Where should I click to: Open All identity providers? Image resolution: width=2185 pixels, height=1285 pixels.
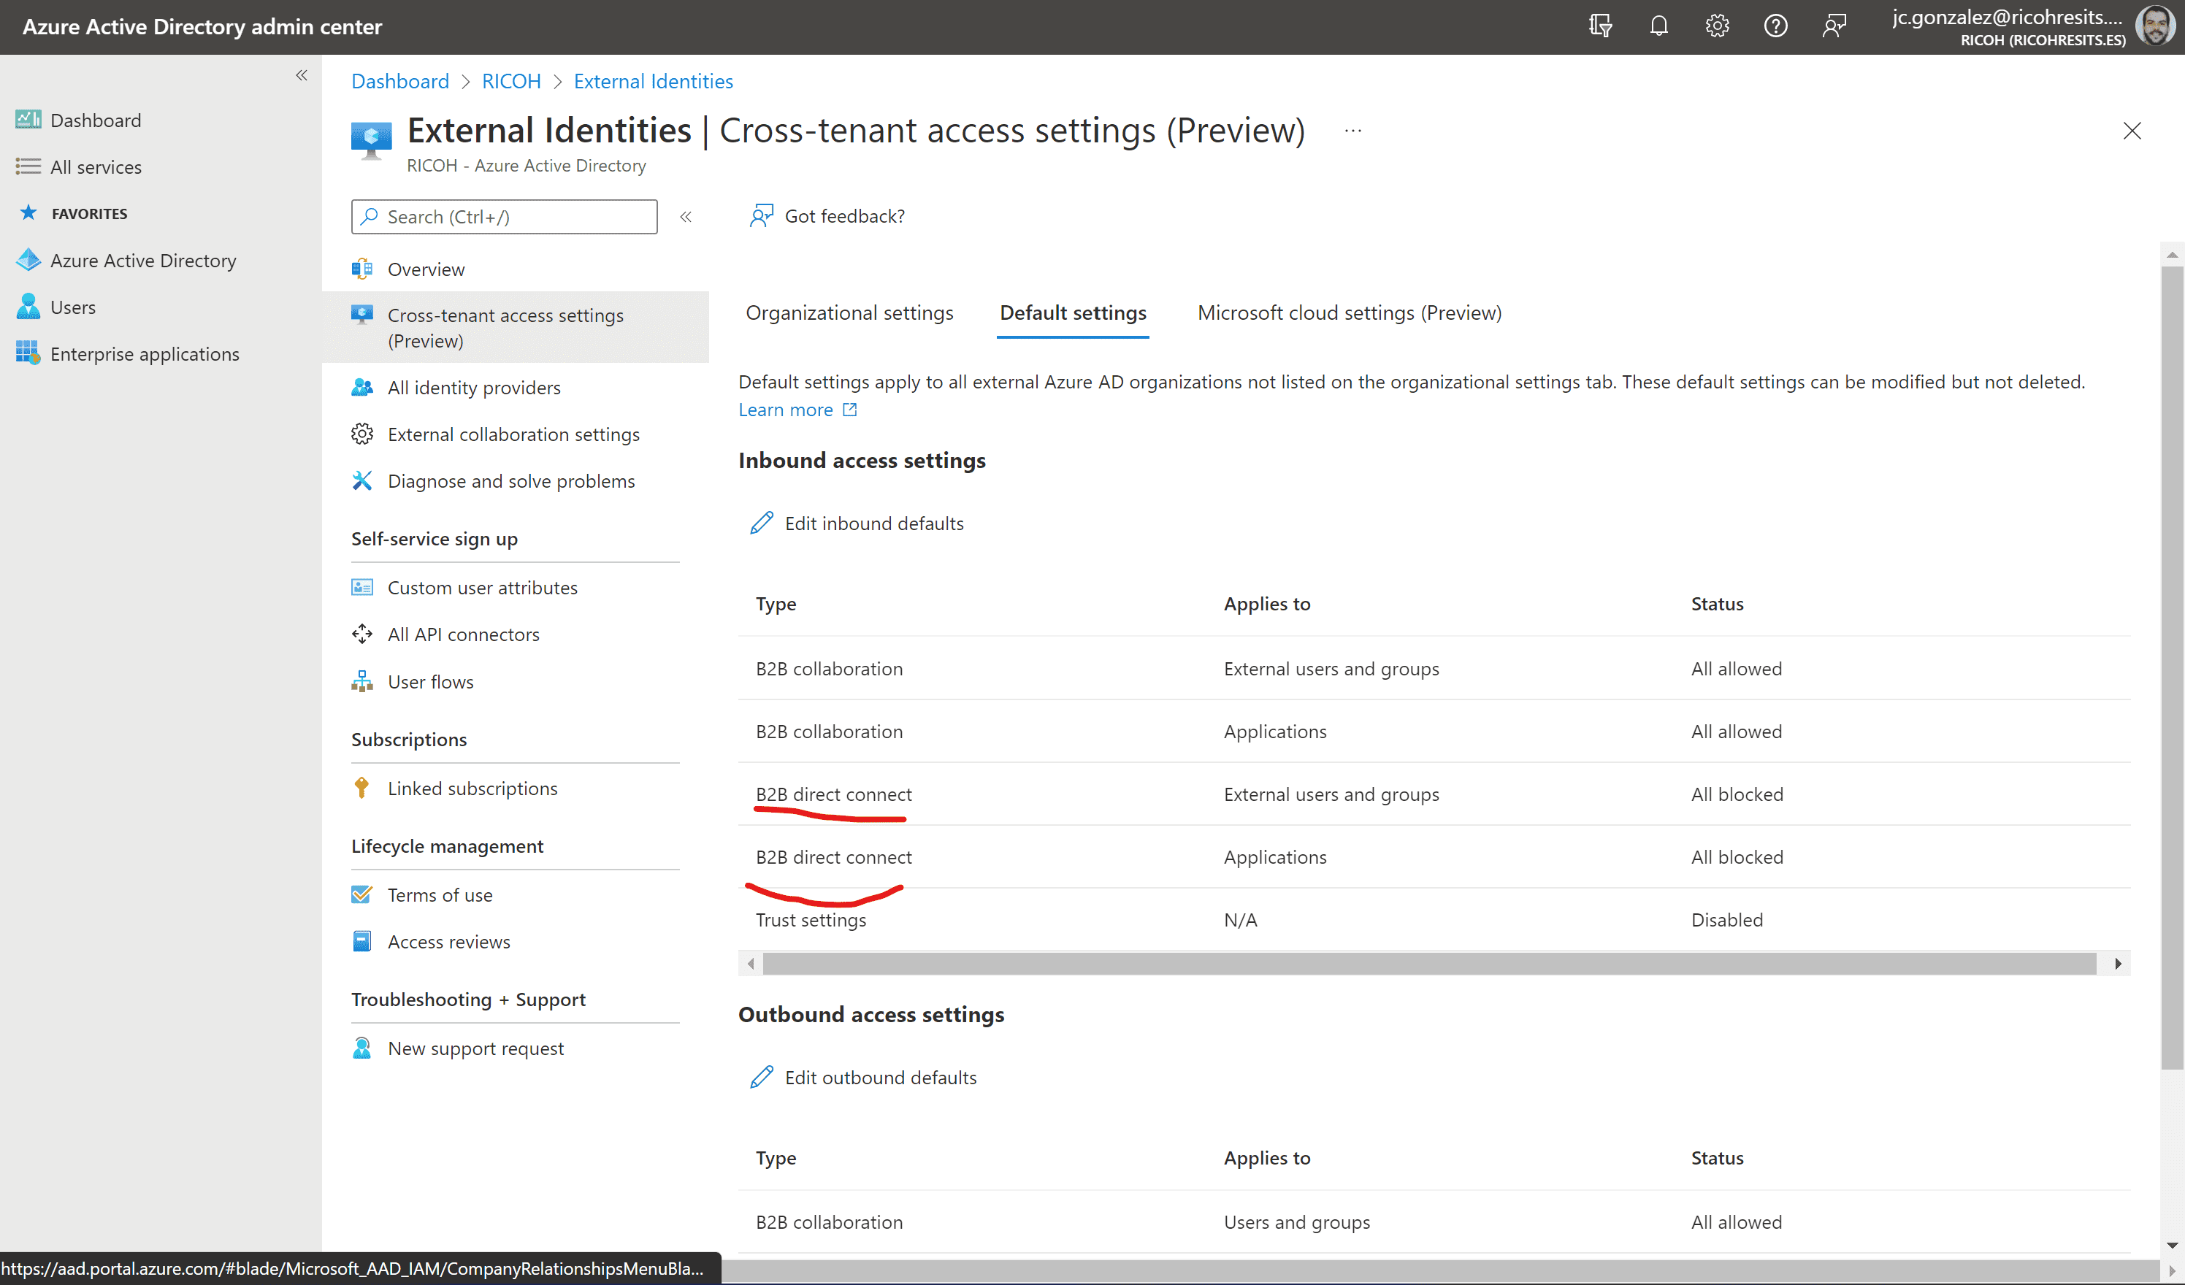click(473, 388)
